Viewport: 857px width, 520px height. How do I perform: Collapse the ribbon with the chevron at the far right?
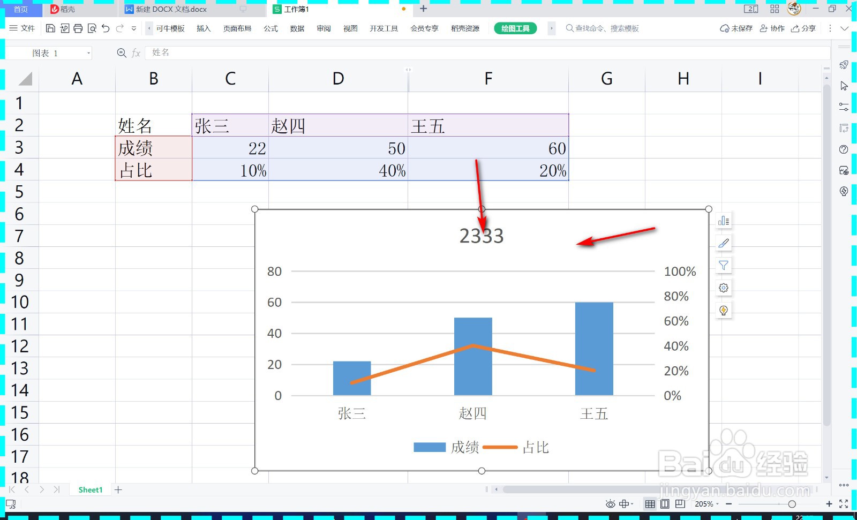click(x=845, y=28)
